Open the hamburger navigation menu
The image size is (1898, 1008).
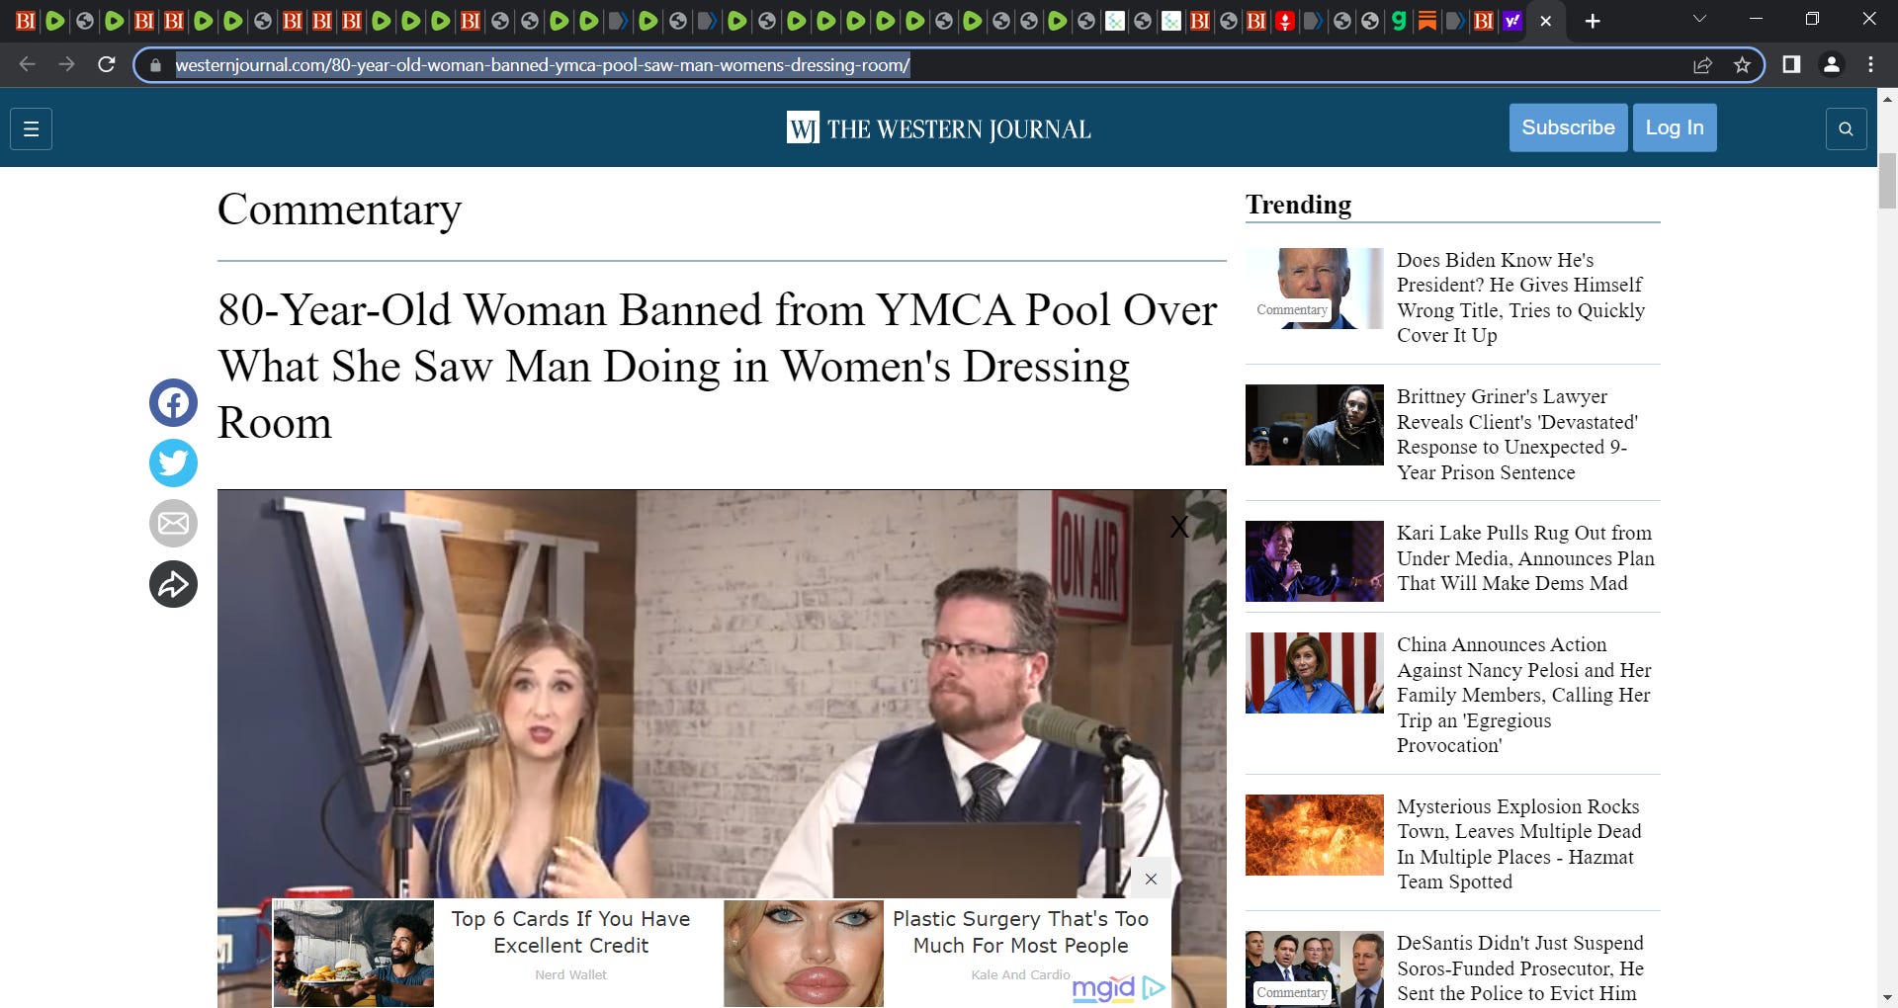point(30,128)
